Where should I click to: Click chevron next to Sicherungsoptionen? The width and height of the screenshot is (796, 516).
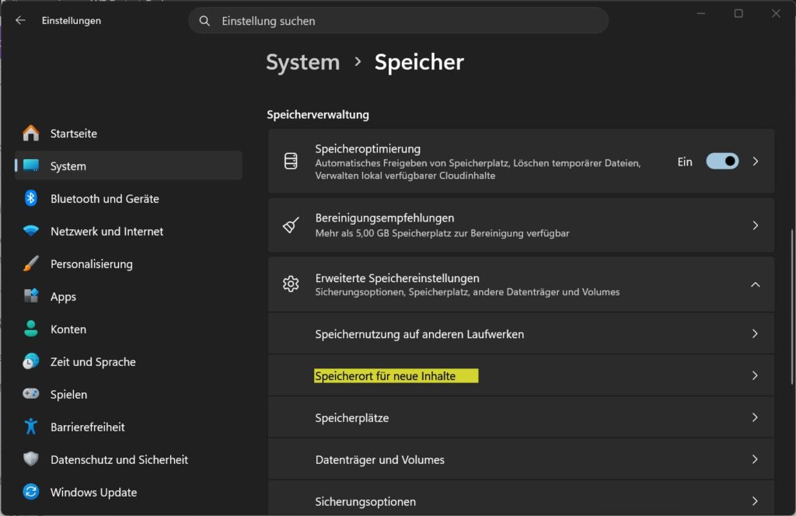755,500
